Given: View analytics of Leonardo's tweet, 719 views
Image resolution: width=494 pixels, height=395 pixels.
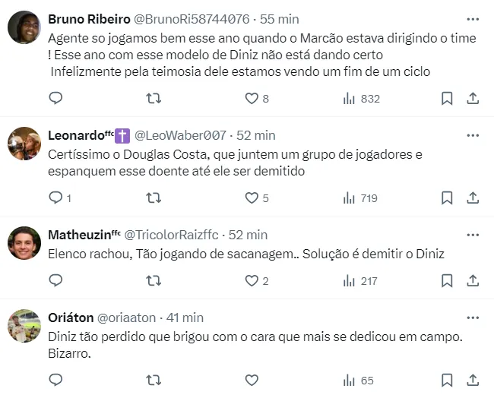Looking at the screenshot, I should 359,197.
